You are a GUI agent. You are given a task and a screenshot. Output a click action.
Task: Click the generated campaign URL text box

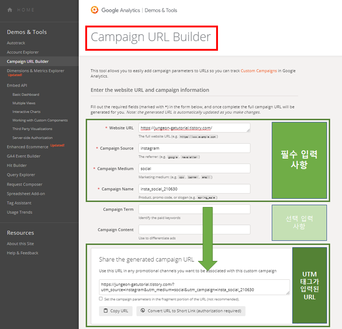(x=194, y=287)
